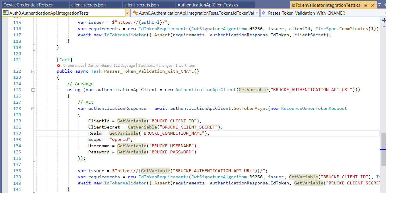The image size is (397, 202).
Task: Click IdTokenValidator on line 117
Action: point(125,35)
